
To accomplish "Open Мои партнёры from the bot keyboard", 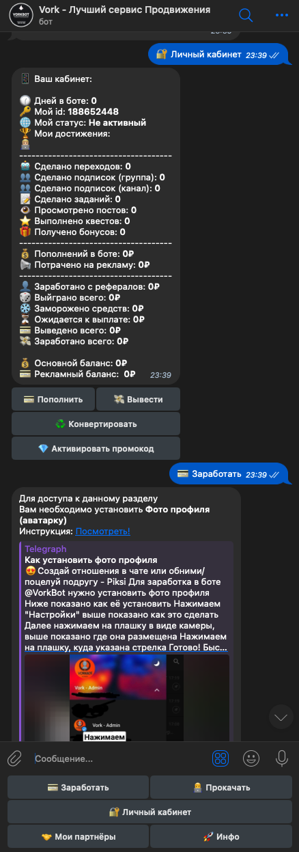I will point(78,836).
